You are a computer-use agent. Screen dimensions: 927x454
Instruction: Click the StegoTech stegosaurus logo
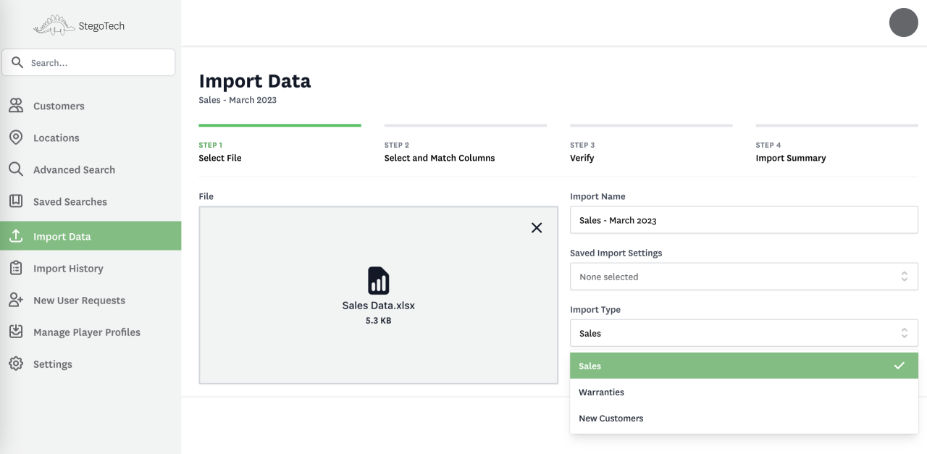(54, 25)
